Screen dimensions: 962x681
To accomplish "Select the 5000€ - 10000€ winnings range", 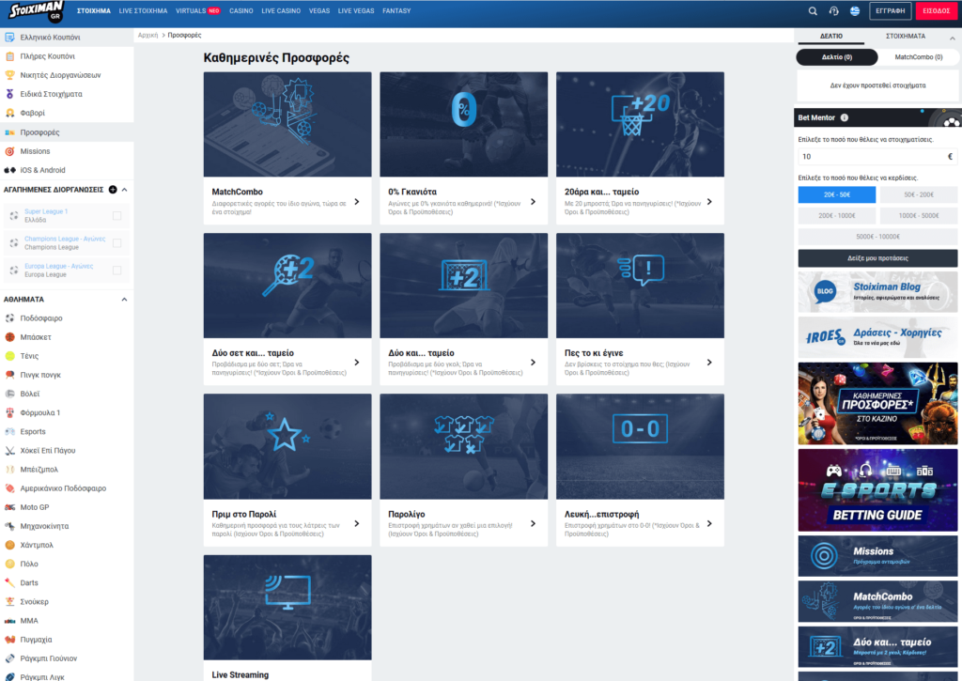I will pos(877,236).
